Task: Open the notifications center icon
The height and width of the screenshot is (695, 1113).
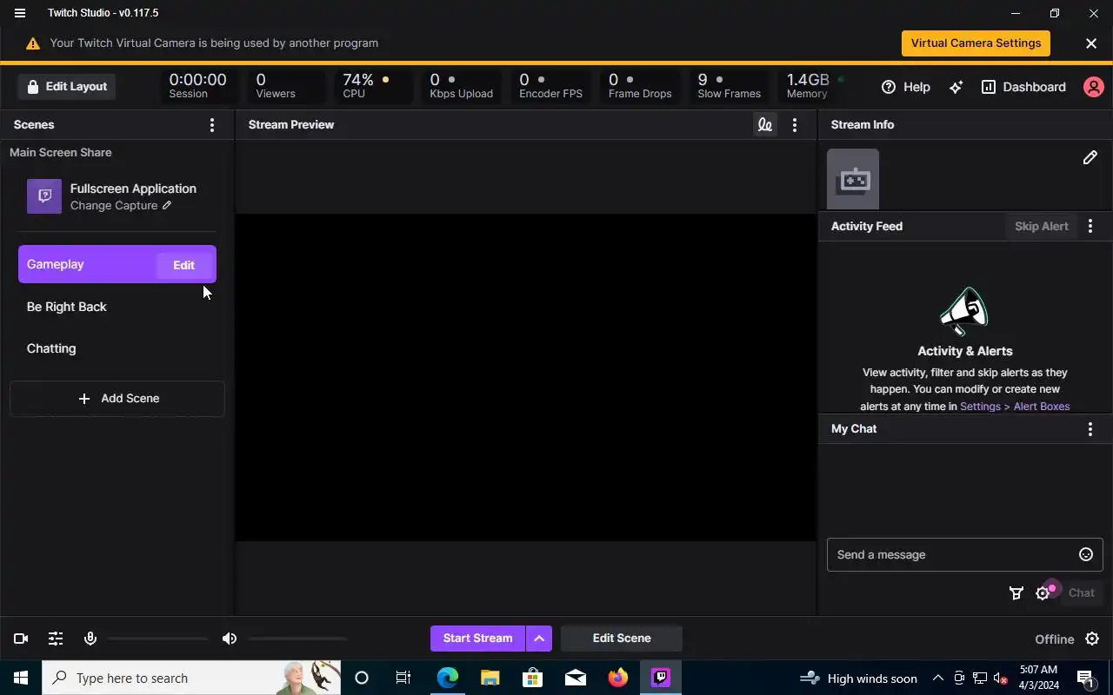Action: click(x=1086, y=678)
